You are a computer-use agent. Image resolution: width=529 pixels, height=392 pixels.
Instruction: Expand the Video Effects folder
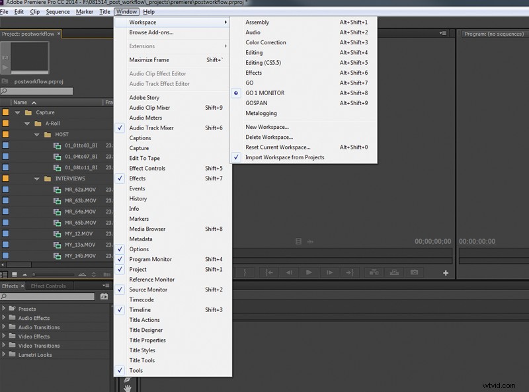(5, 336)
